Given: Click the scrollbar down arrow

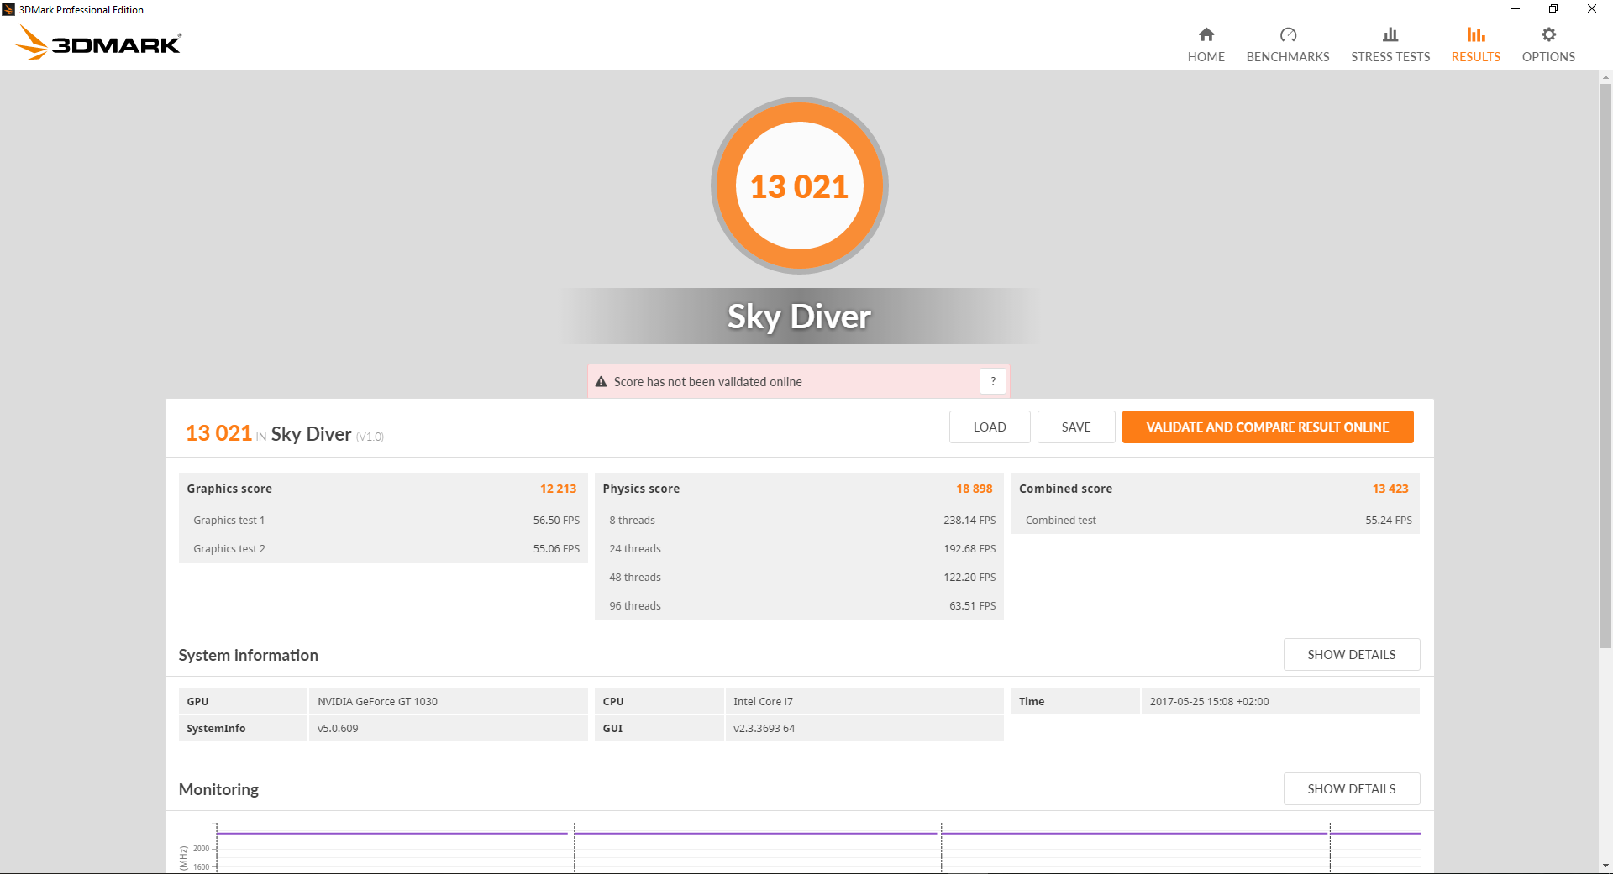Looking at the screenshot, I should click(1605, 866).
